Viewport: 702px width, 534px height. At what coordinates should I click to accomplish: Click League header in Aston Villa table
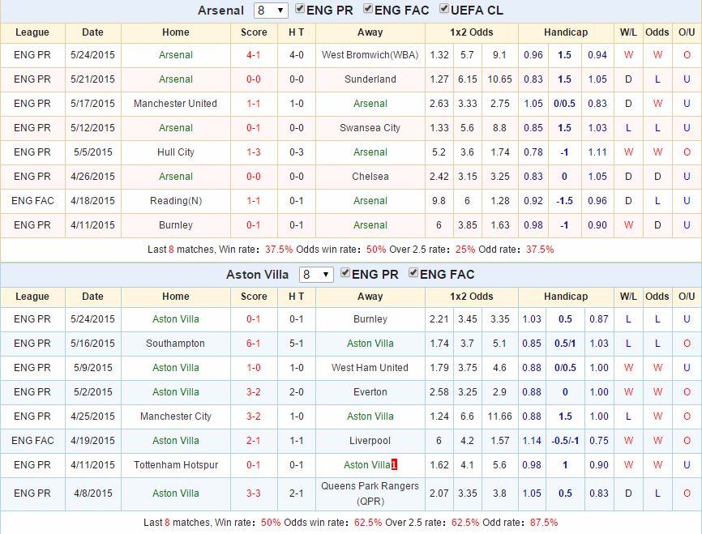pyautogui.click(x=32, y=297)
